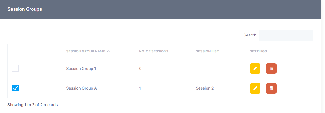Click the session count 1 for Session Group A
The height and width of the screenshot is (113, 325).
pyautogui.click(x=140, y=88)
